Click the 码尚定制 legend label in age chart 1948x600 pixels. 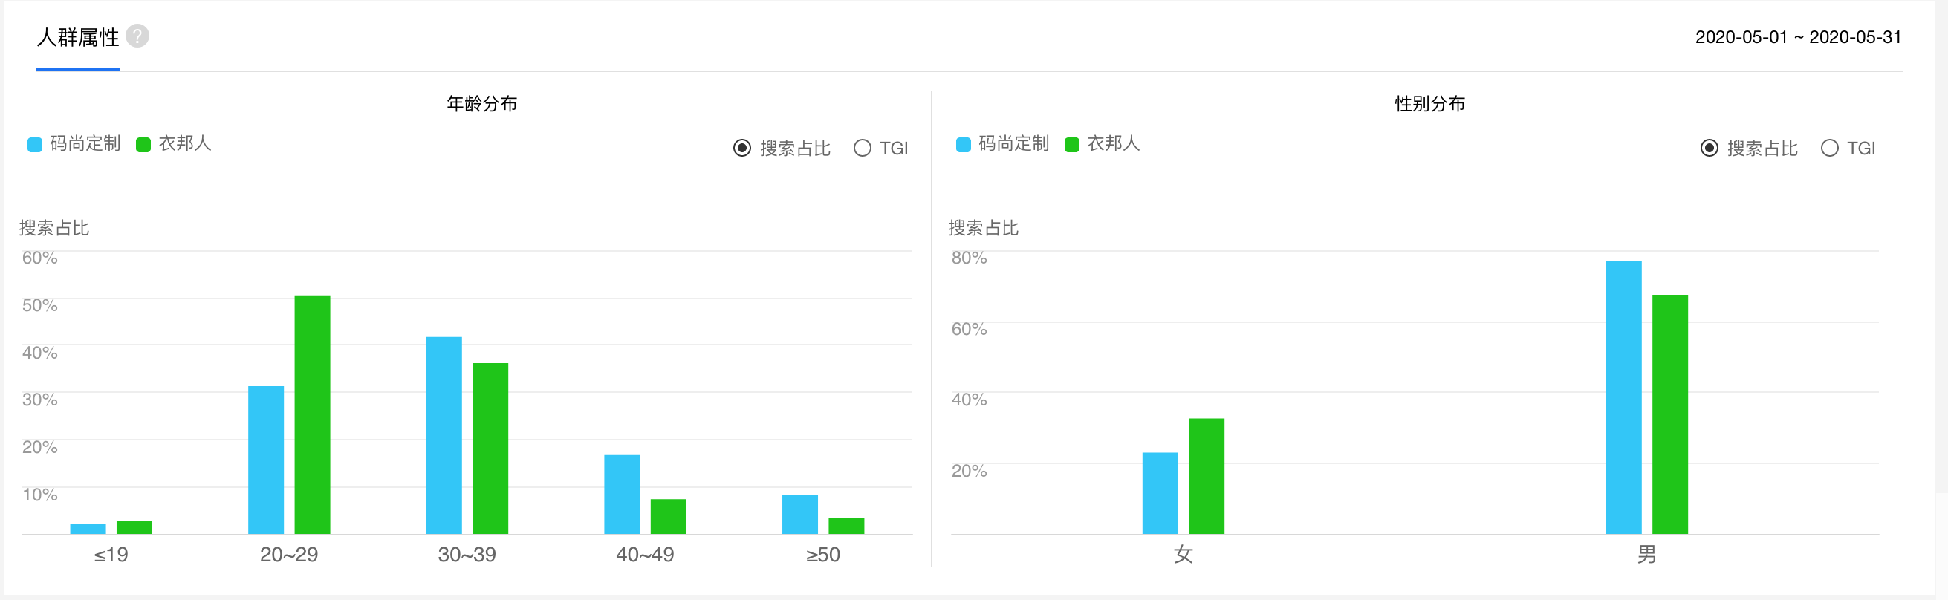pos(85,143)
